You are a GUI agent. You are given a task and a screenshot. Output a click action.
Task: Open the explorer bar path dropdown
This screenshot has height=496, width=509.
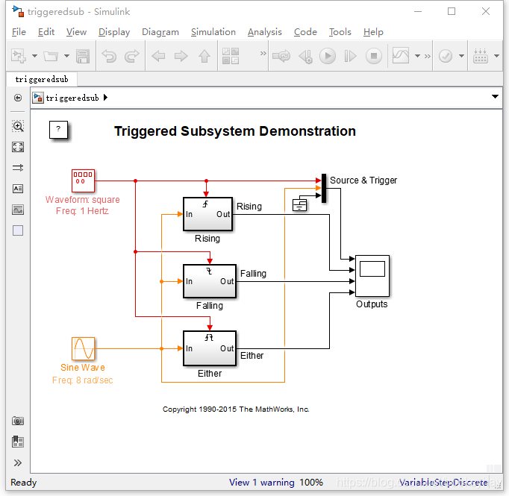pyautogui.click(x=495, y=97)
